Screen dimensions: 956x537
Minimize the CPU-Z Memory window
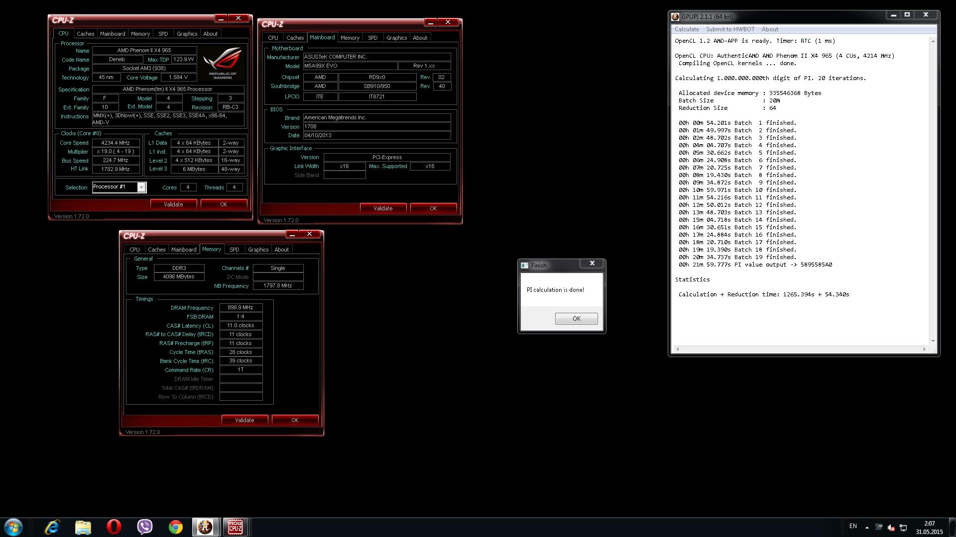[x=292, y=234]
